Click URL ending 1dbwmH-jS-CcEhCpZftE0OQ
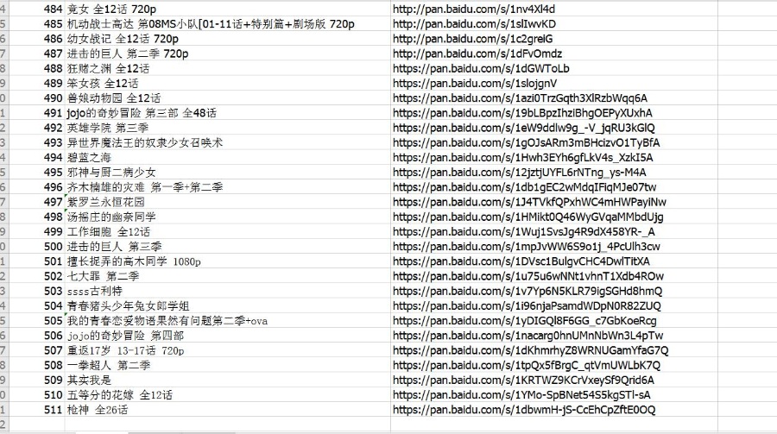This screenshot has width=777, height=434. [x=524, y=410]
